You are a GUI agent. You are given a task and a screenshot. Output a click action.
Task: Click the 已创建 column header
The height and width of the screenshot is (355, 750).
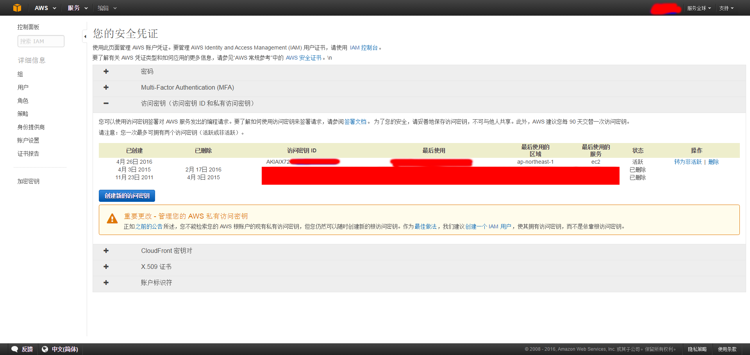coord(134,150)
